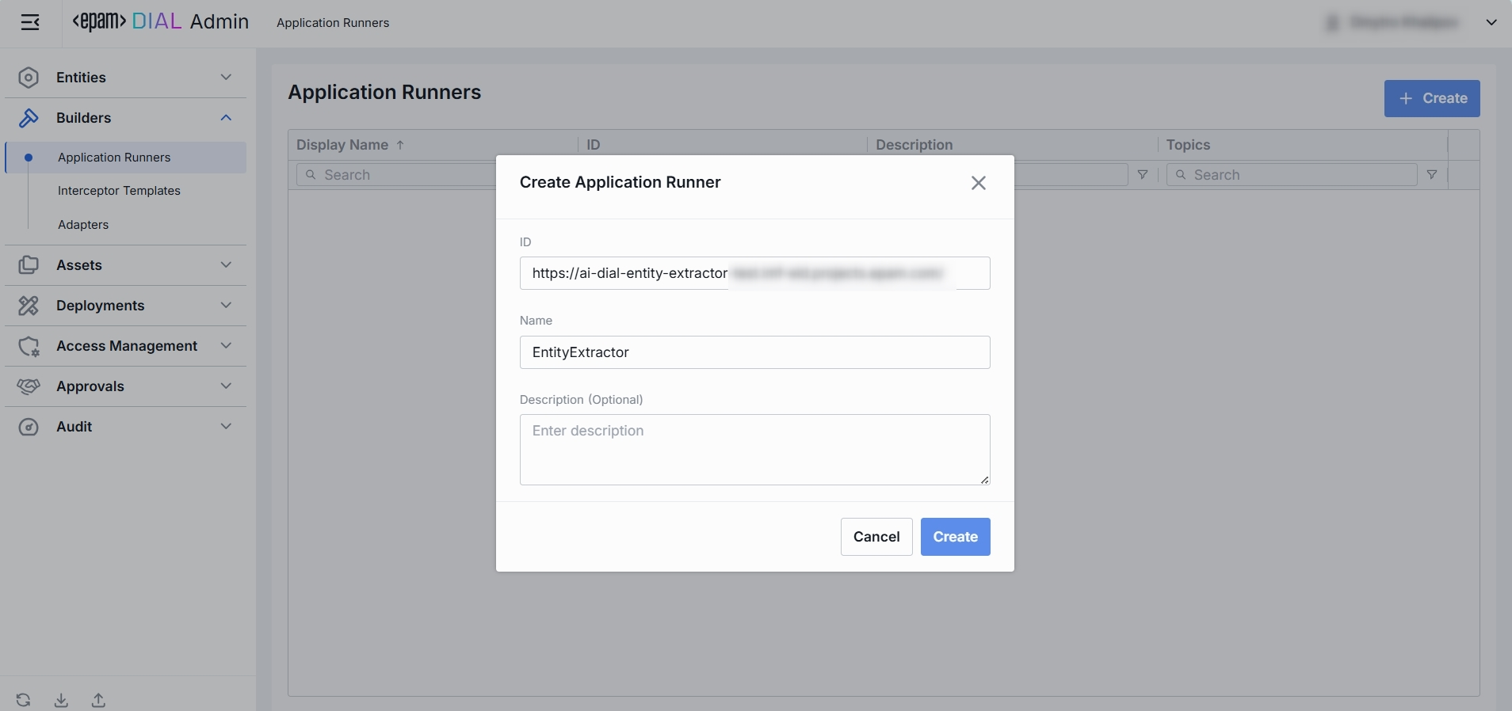Select Adapters in the sidebar
1512x711 pixels.
[83, 225]
